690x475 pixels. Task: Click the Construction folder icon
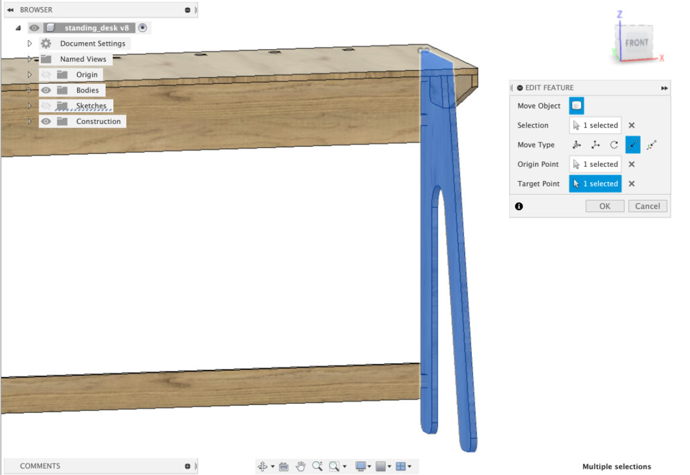click(x=62, y=122)
